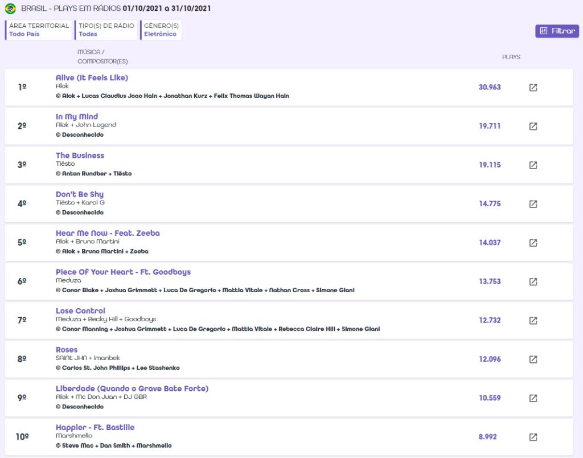Open external link icon for Alive (It Feels Like)
This screenshot has height=458, width=583.
(x=533, y=88)
